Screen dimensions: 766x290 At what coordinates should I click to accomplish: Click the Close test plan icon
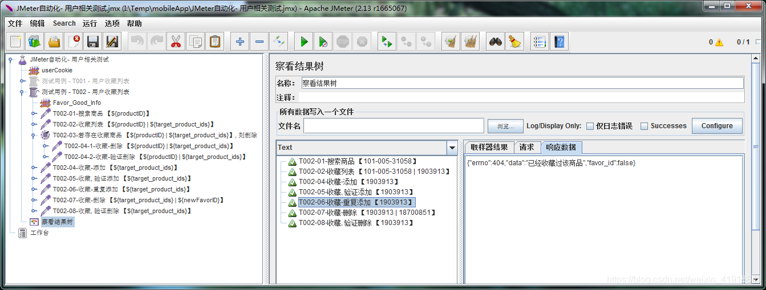(74, 42)
